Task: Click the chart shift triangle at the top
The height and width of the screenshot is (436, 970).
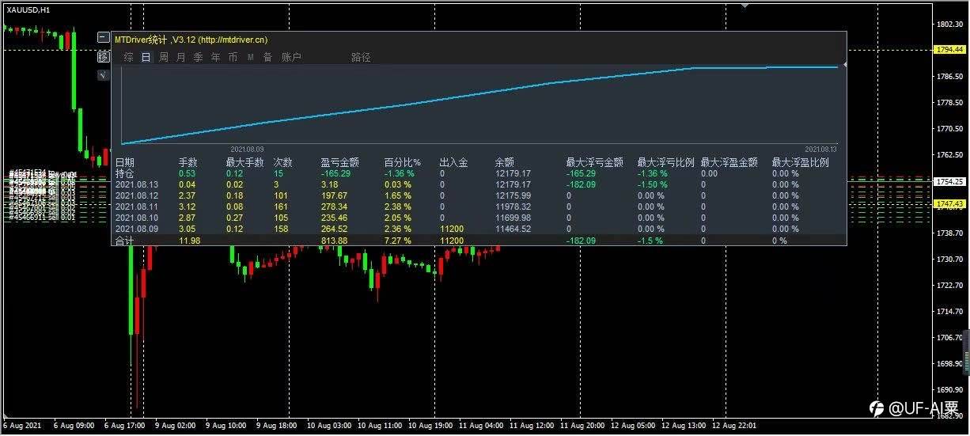Action: tap(744, 5)
